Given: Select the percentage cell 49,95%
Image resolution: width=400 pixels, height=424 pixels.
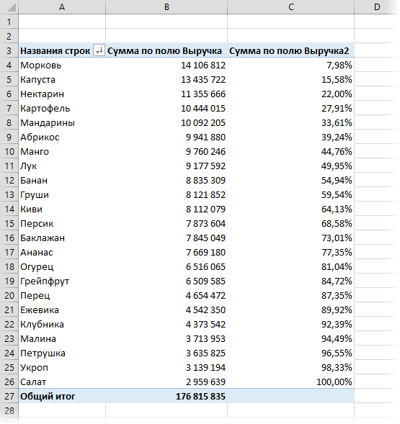Looking at the screenshot, I should coord(291,166).
